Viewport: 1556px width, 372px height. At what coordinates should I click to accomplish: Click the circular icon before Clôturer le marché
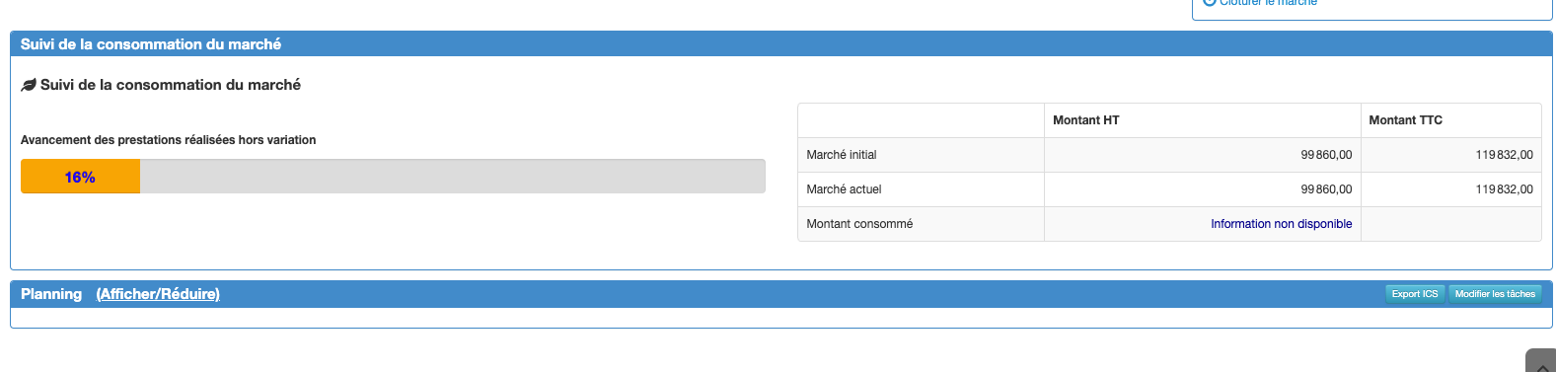(1209, 3)
